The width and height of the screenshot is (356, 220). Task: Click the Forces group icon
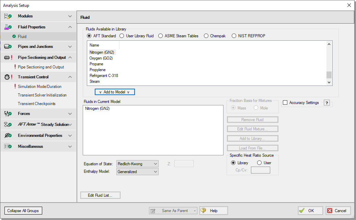(8, 114)
